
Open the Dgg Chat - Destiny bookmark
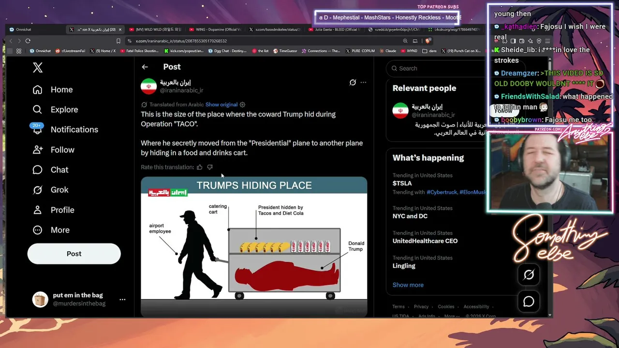(x=227, y=51)
